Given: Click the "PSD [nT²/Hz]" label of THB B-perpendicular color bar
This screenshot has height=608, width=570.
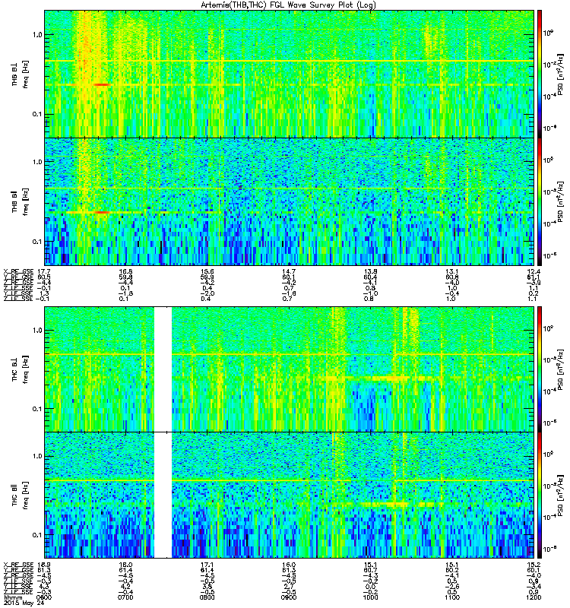Looking at the screenshot, I should [561, 74].
